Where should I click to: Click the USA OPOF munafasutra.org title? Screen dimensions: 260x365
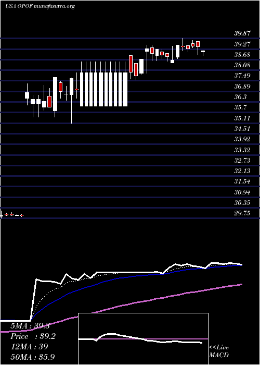coord(40,6)
